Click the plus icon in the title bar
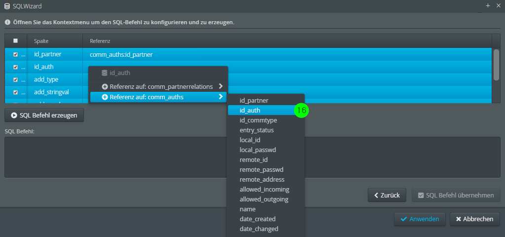The width and height of the screenshot is (505, 237). click(x=488, y=6)
